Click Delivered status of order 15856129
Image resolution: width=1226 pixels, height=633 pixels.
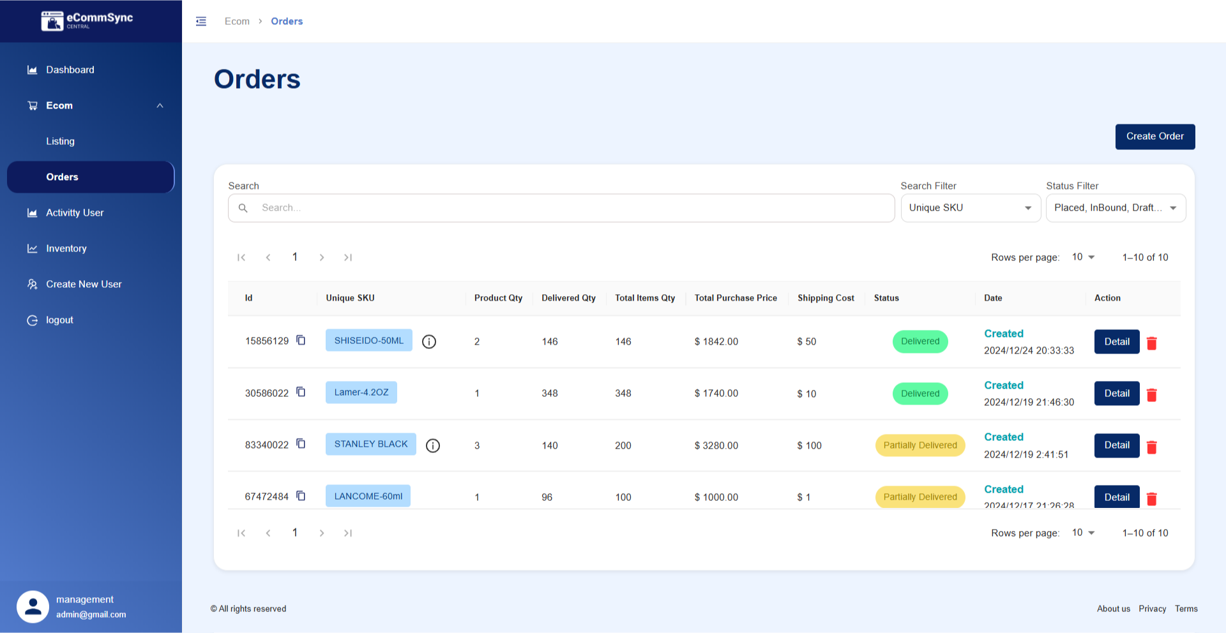920,341
